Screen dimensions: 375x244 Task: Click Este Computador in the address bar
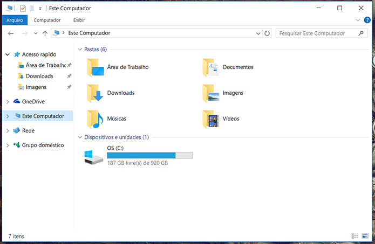(89, 33)
